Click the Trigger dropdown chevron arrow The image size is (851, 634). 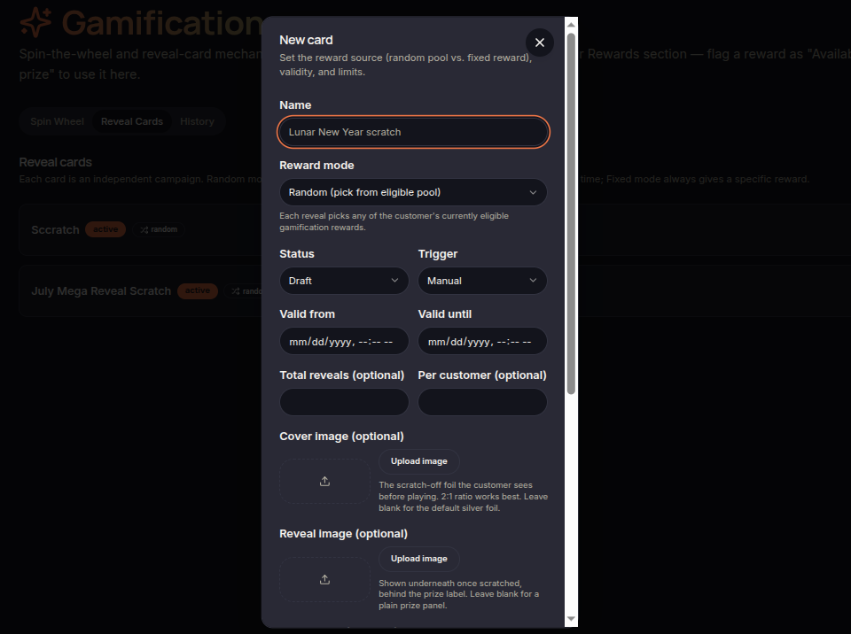(x=533, y=281)
